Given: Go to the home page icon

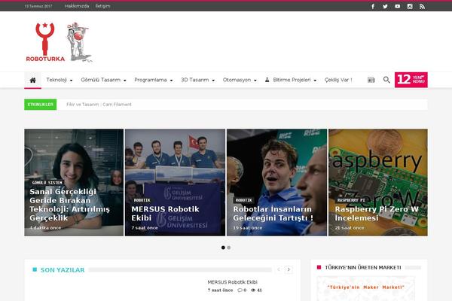Looking at the screenshot, I should pyautogui.click(x=33, y=80).
